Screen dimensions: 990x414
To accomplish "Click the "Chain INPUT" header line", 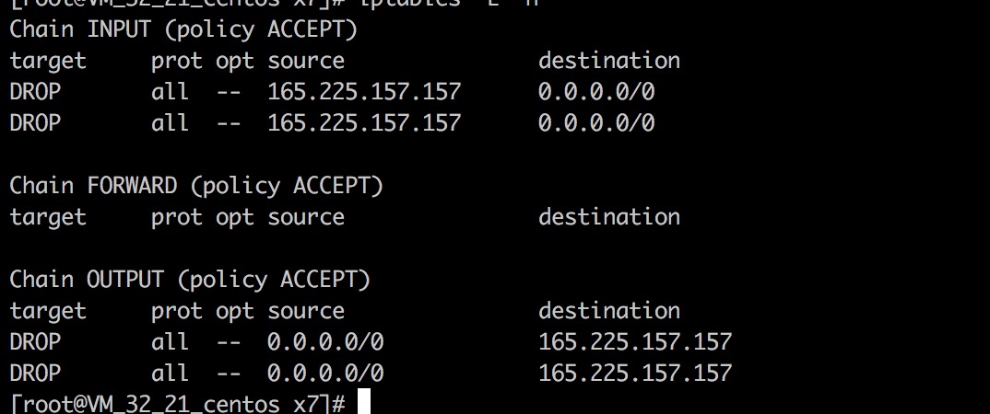I will tap(183, 29).
